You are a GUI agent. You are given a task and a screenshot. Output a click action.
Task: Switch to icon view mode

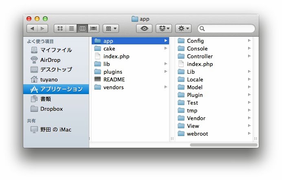coord(60,29)
